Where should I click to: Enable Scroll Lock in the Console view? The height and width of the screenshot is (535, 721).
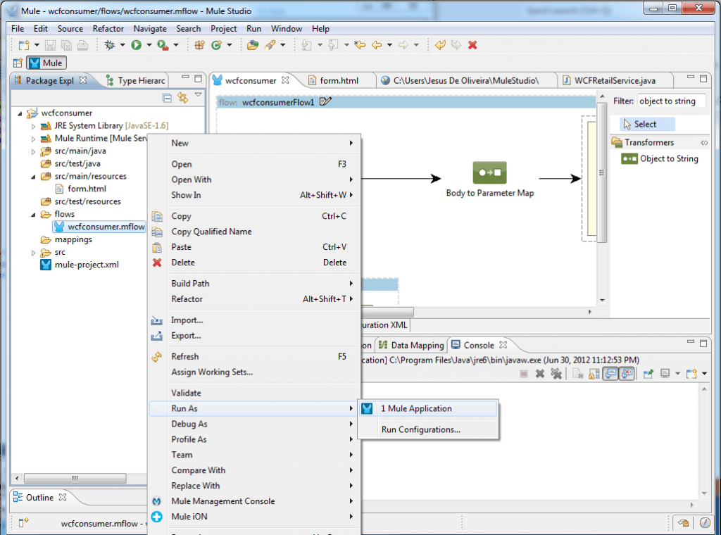(x=595, y=373)
